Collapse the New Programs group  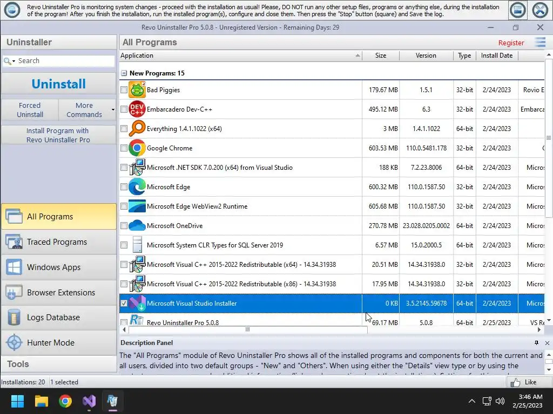pos(124,73)
